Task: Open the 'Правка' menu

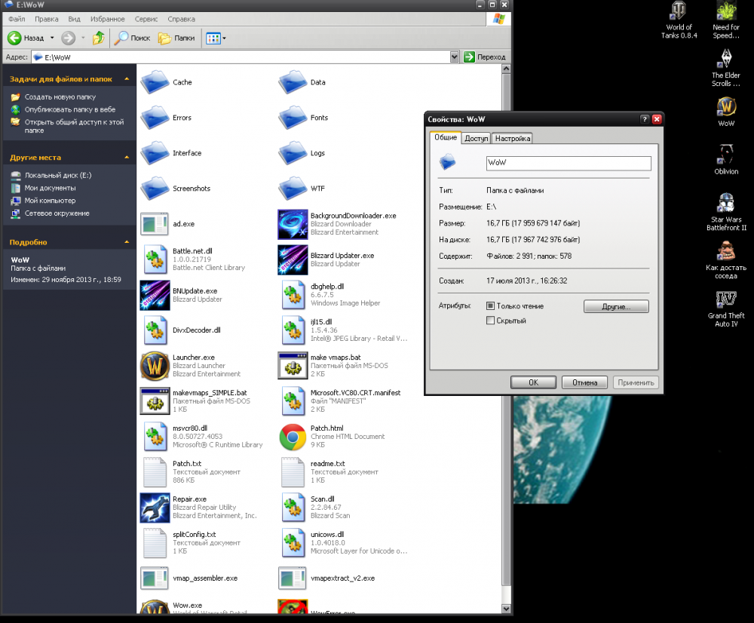Action: 47,20
